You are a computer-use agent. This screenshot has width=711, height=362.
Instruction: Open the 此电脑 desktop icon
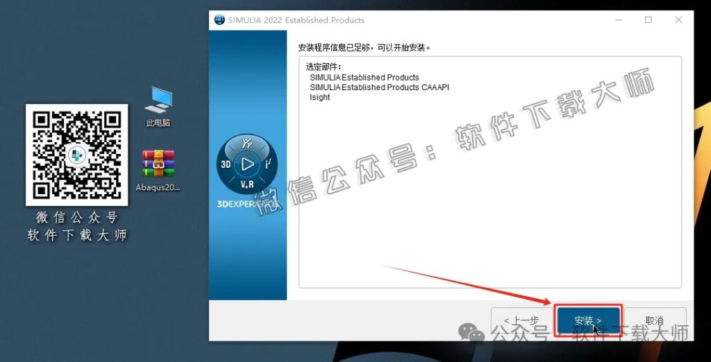pos(158,107)
